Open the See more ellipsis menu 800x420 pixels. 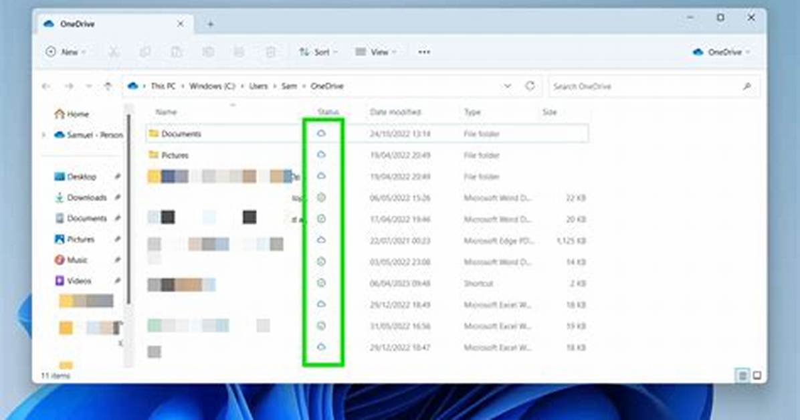424,52
